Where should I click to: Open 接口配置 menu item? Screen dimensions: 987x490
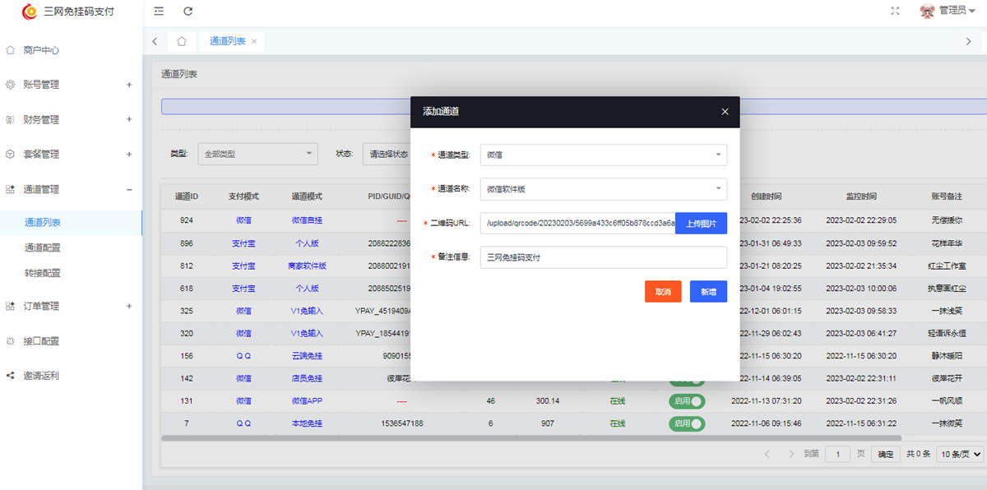coord(41,340)
